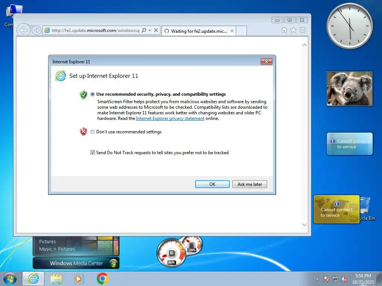Image resolution: width=382 pixels, height=286 pixels.
Task: Confirm setup with OK button
Action: click(212, 184)
